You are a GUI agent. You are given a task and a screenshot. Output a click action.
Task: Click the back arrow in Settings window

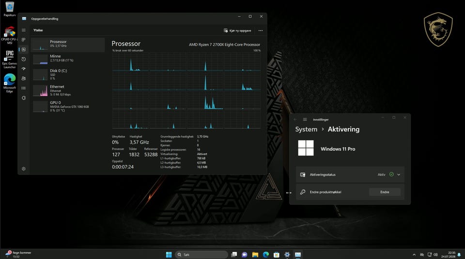295,119
